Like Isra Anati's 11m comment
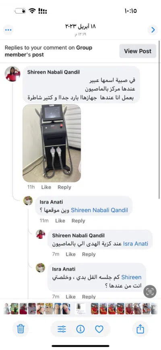 (x=60, y=221)
